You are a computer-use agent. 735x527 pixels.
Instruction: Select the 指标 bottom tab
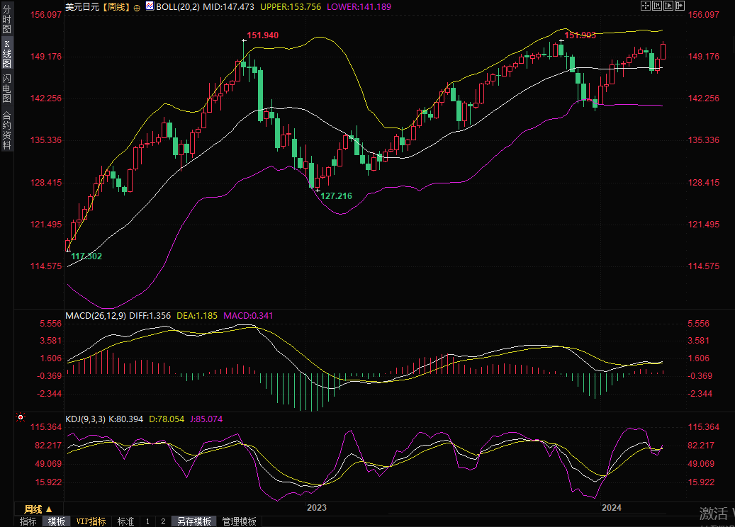coord(28,521)
